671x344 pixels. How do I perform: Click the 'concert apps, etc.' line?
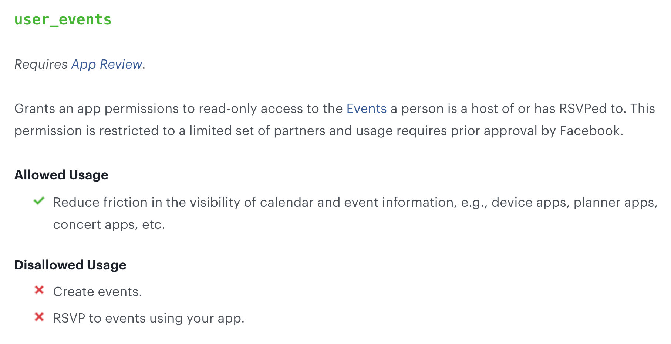(x=109, y=224)
